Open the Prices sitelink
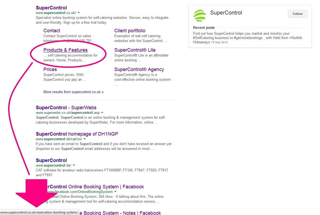The height and width of the screenshot is (215, 320). point(50,69)
